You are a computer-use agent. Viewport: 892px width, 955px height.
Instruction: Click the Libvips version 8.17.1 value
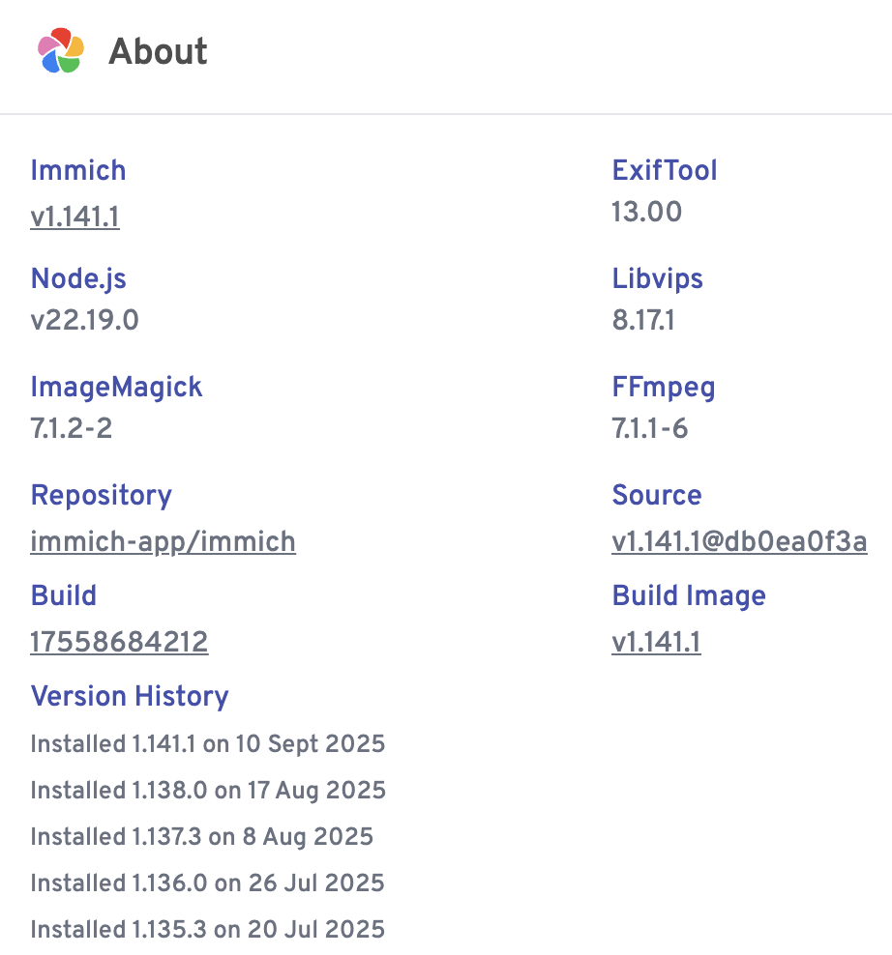click(642, 320)
